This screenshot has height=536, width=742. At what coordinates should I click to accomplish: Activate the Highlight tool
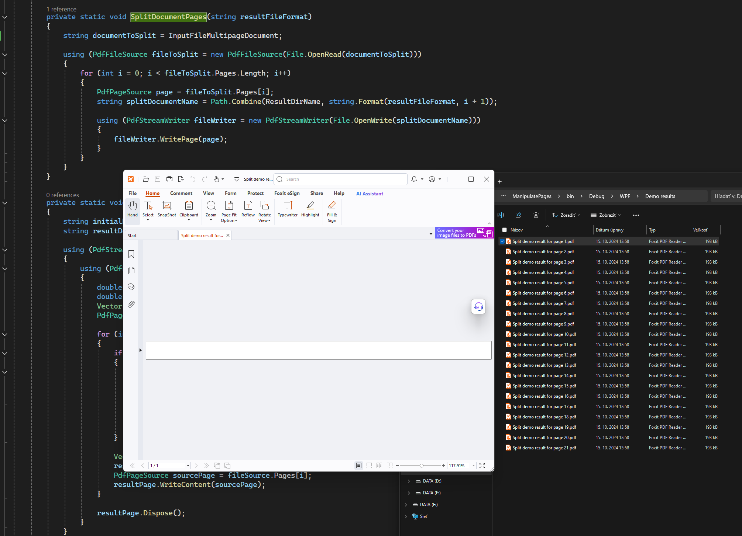click(x=310, y=209)
